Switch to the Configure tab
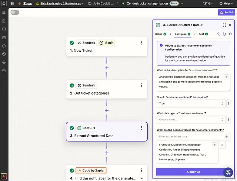This screenshot has height=181, width=237. coord(183,34)
